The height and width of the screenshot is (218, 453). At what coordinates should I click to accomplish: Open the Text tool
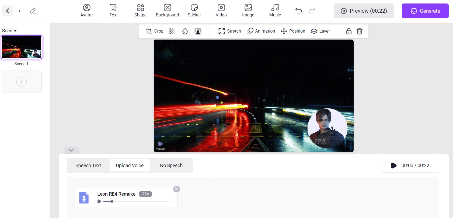[x=113, y=11]
